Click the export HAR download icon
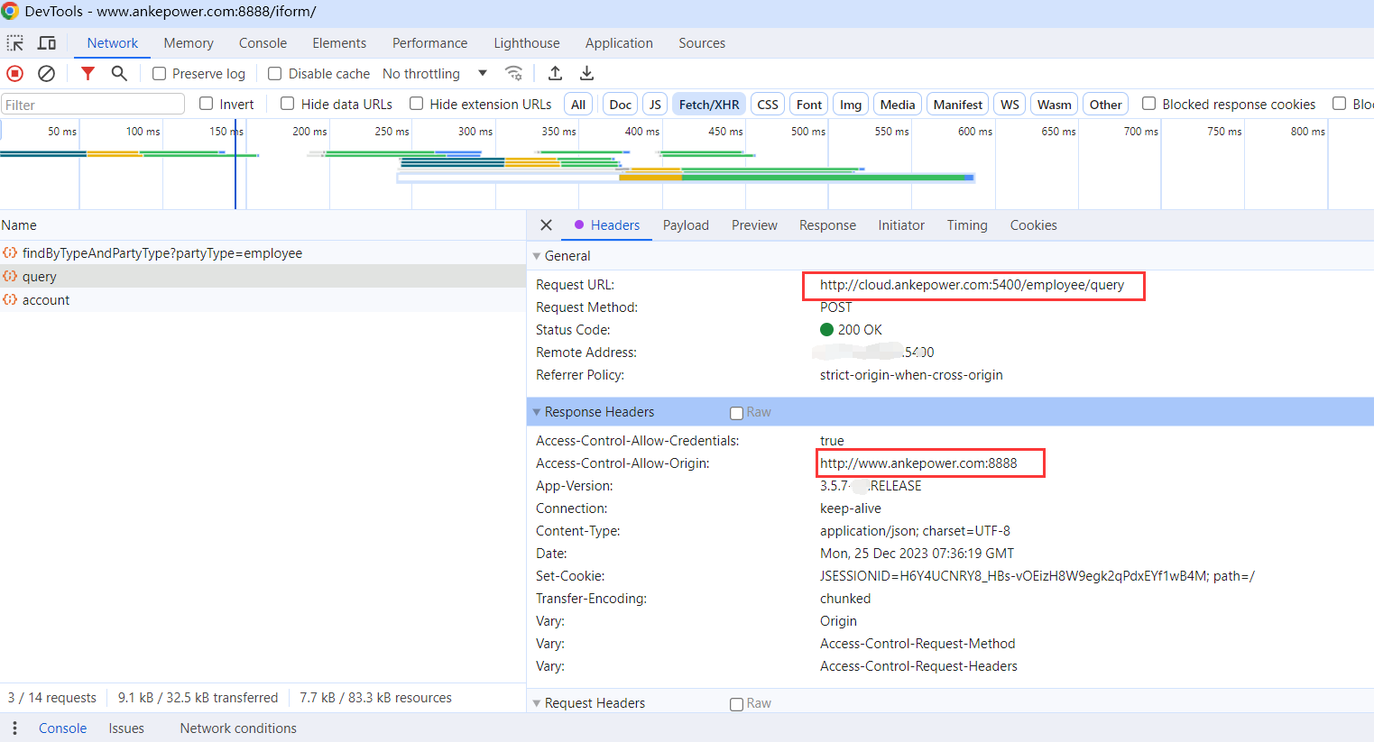The height and width of the screenshot is (742, 1374). (586, 74)
